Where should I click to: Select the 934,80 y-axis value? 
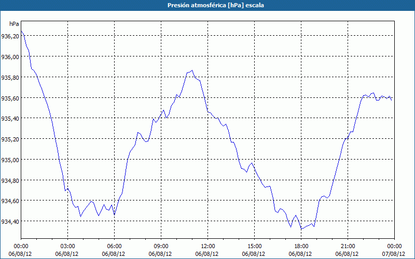pyautogui.click(x=10, y=180)
